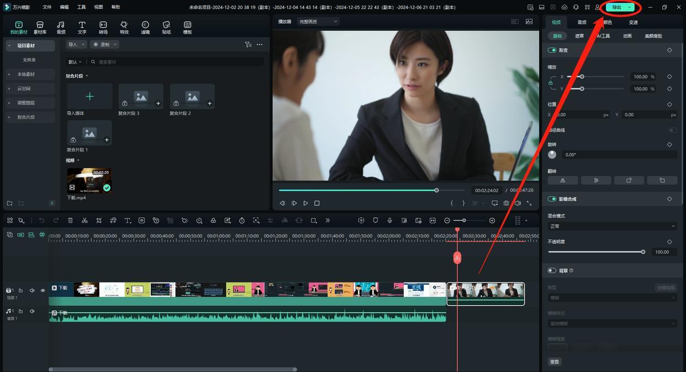Click the 重置 reset button

555,361
